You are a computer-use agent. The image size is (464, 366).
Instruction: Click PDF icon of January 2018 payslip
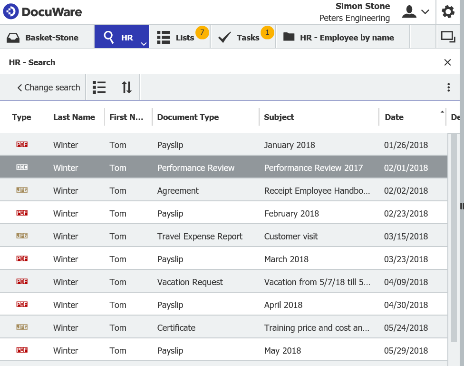(22, 145)
